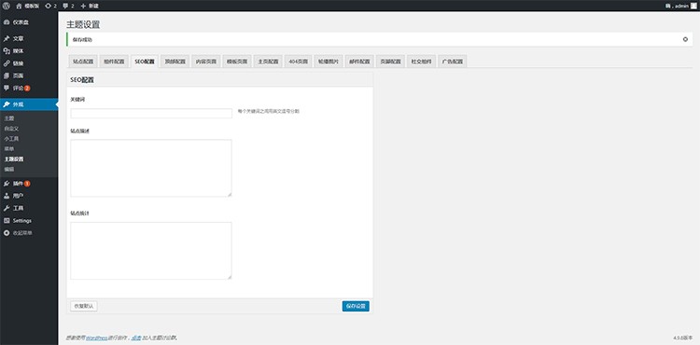Click the 保存设置 save button
The height and width of the screenshot is (345, 700).
pos(356,306)
